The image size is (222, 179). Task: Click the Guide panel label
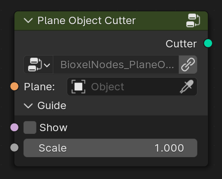pos(52,106)
